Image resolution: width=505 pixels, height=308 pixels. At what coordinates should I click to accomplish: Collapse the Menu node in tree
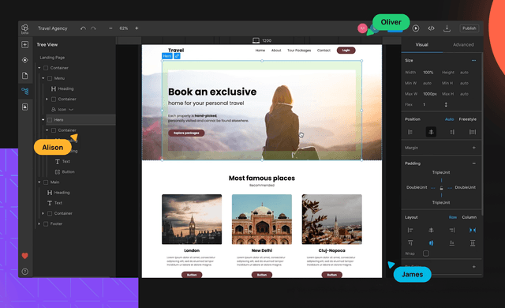click(43, 78)
